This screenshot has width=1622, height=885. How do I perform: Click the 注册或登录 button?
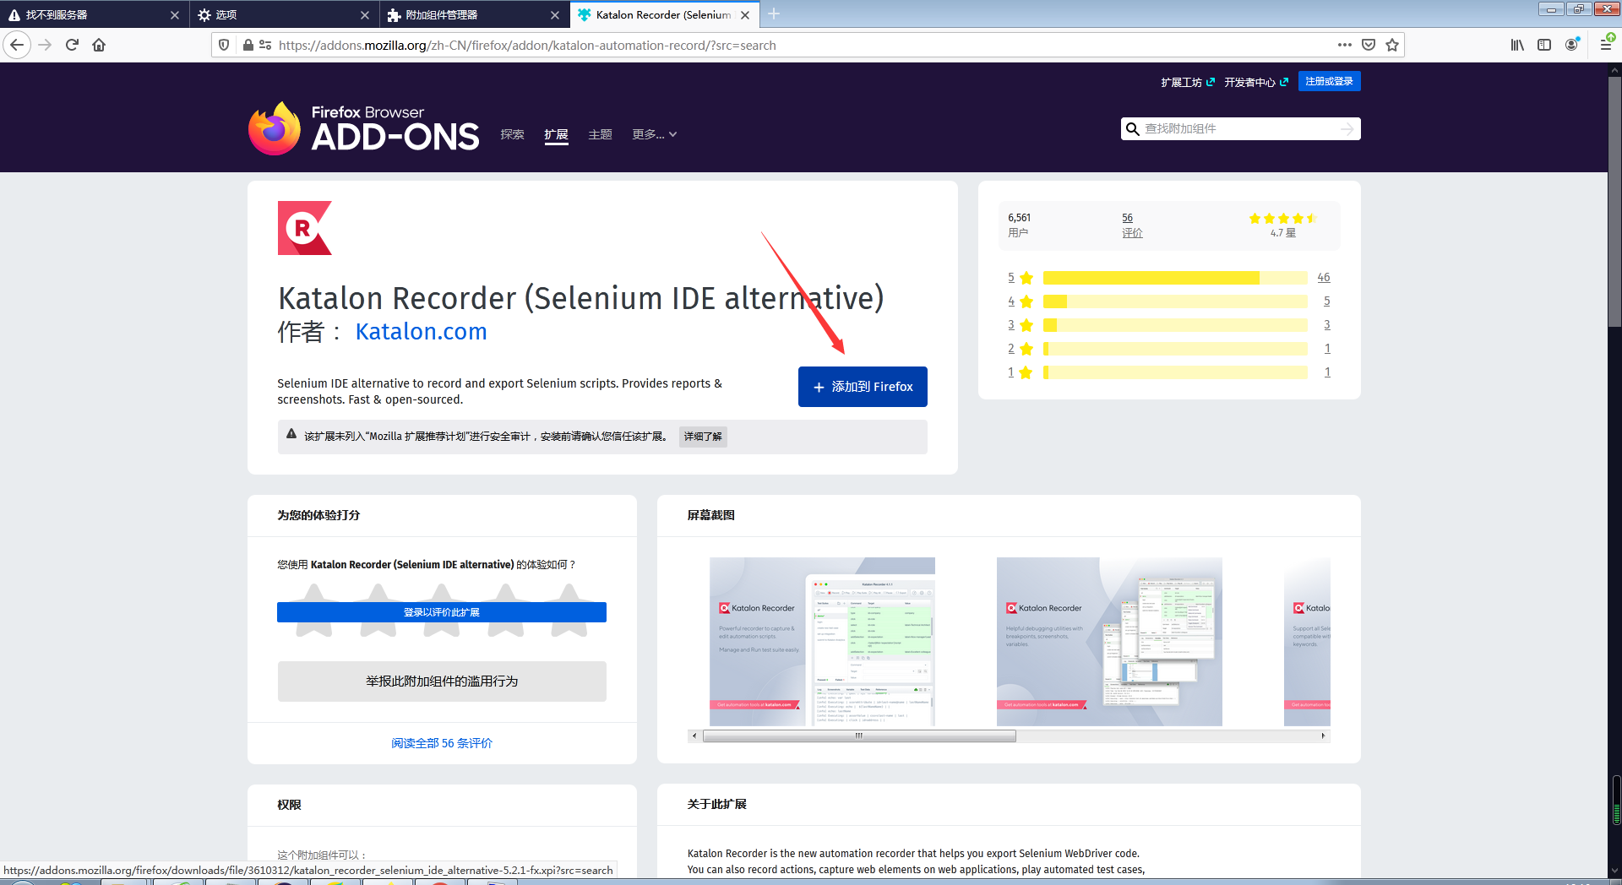pos(1329,81)
